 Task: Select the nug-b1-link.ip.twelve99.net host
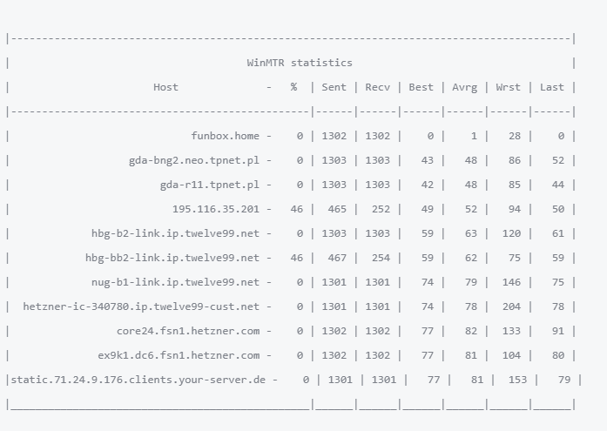tap(175, 282)
